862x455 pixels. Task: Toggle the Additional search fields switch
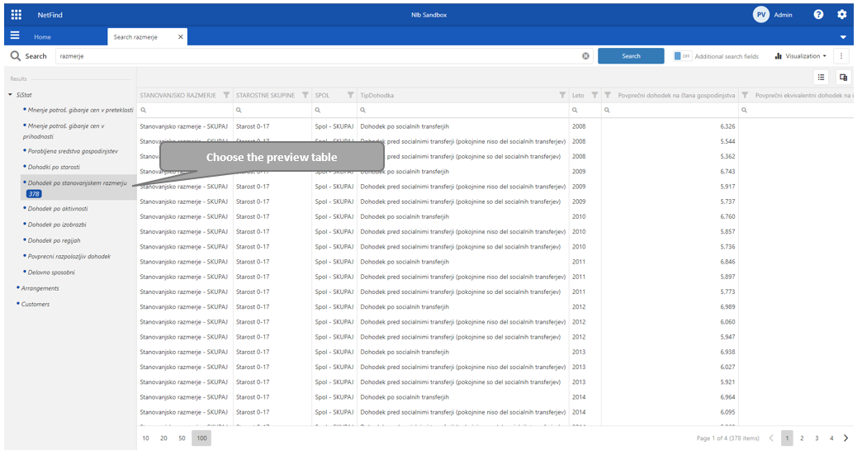682,56
